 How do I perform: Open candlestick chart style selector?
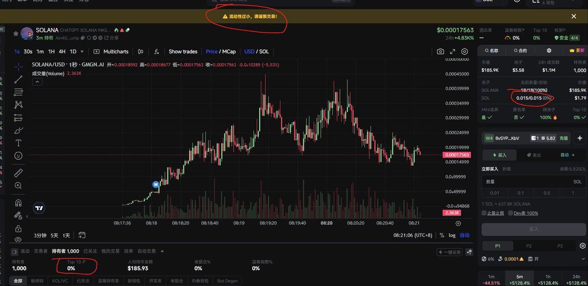pos(141,51)
